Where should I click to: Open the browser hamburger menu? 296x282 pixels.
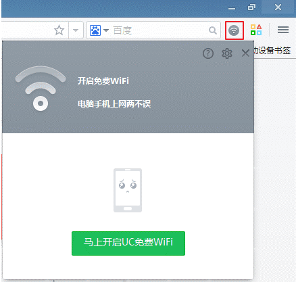[283, 30]
